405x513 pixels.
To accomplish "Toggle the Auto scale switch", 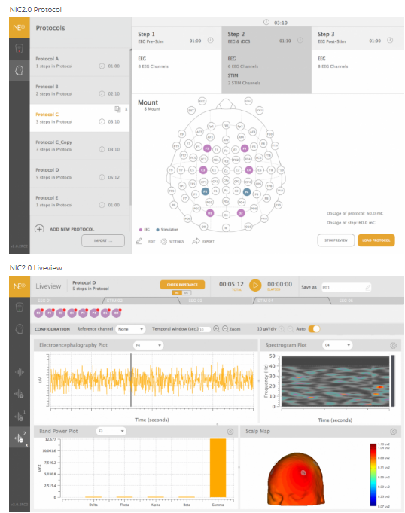I will coord(314,328).
